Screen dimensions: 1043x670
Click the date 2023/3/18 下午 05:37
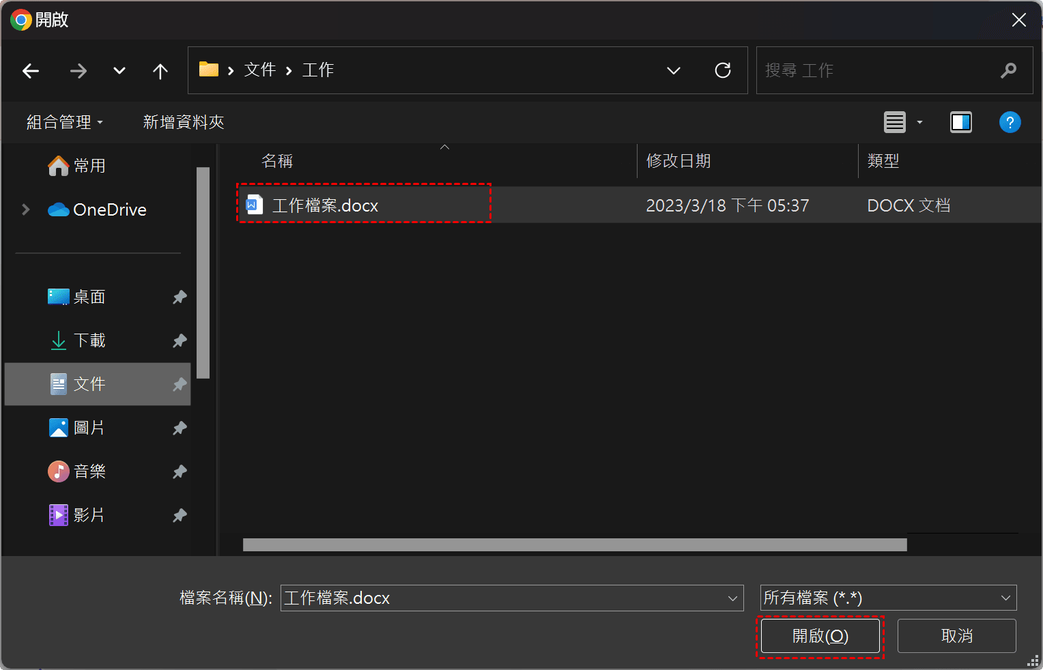click(728, 205)
